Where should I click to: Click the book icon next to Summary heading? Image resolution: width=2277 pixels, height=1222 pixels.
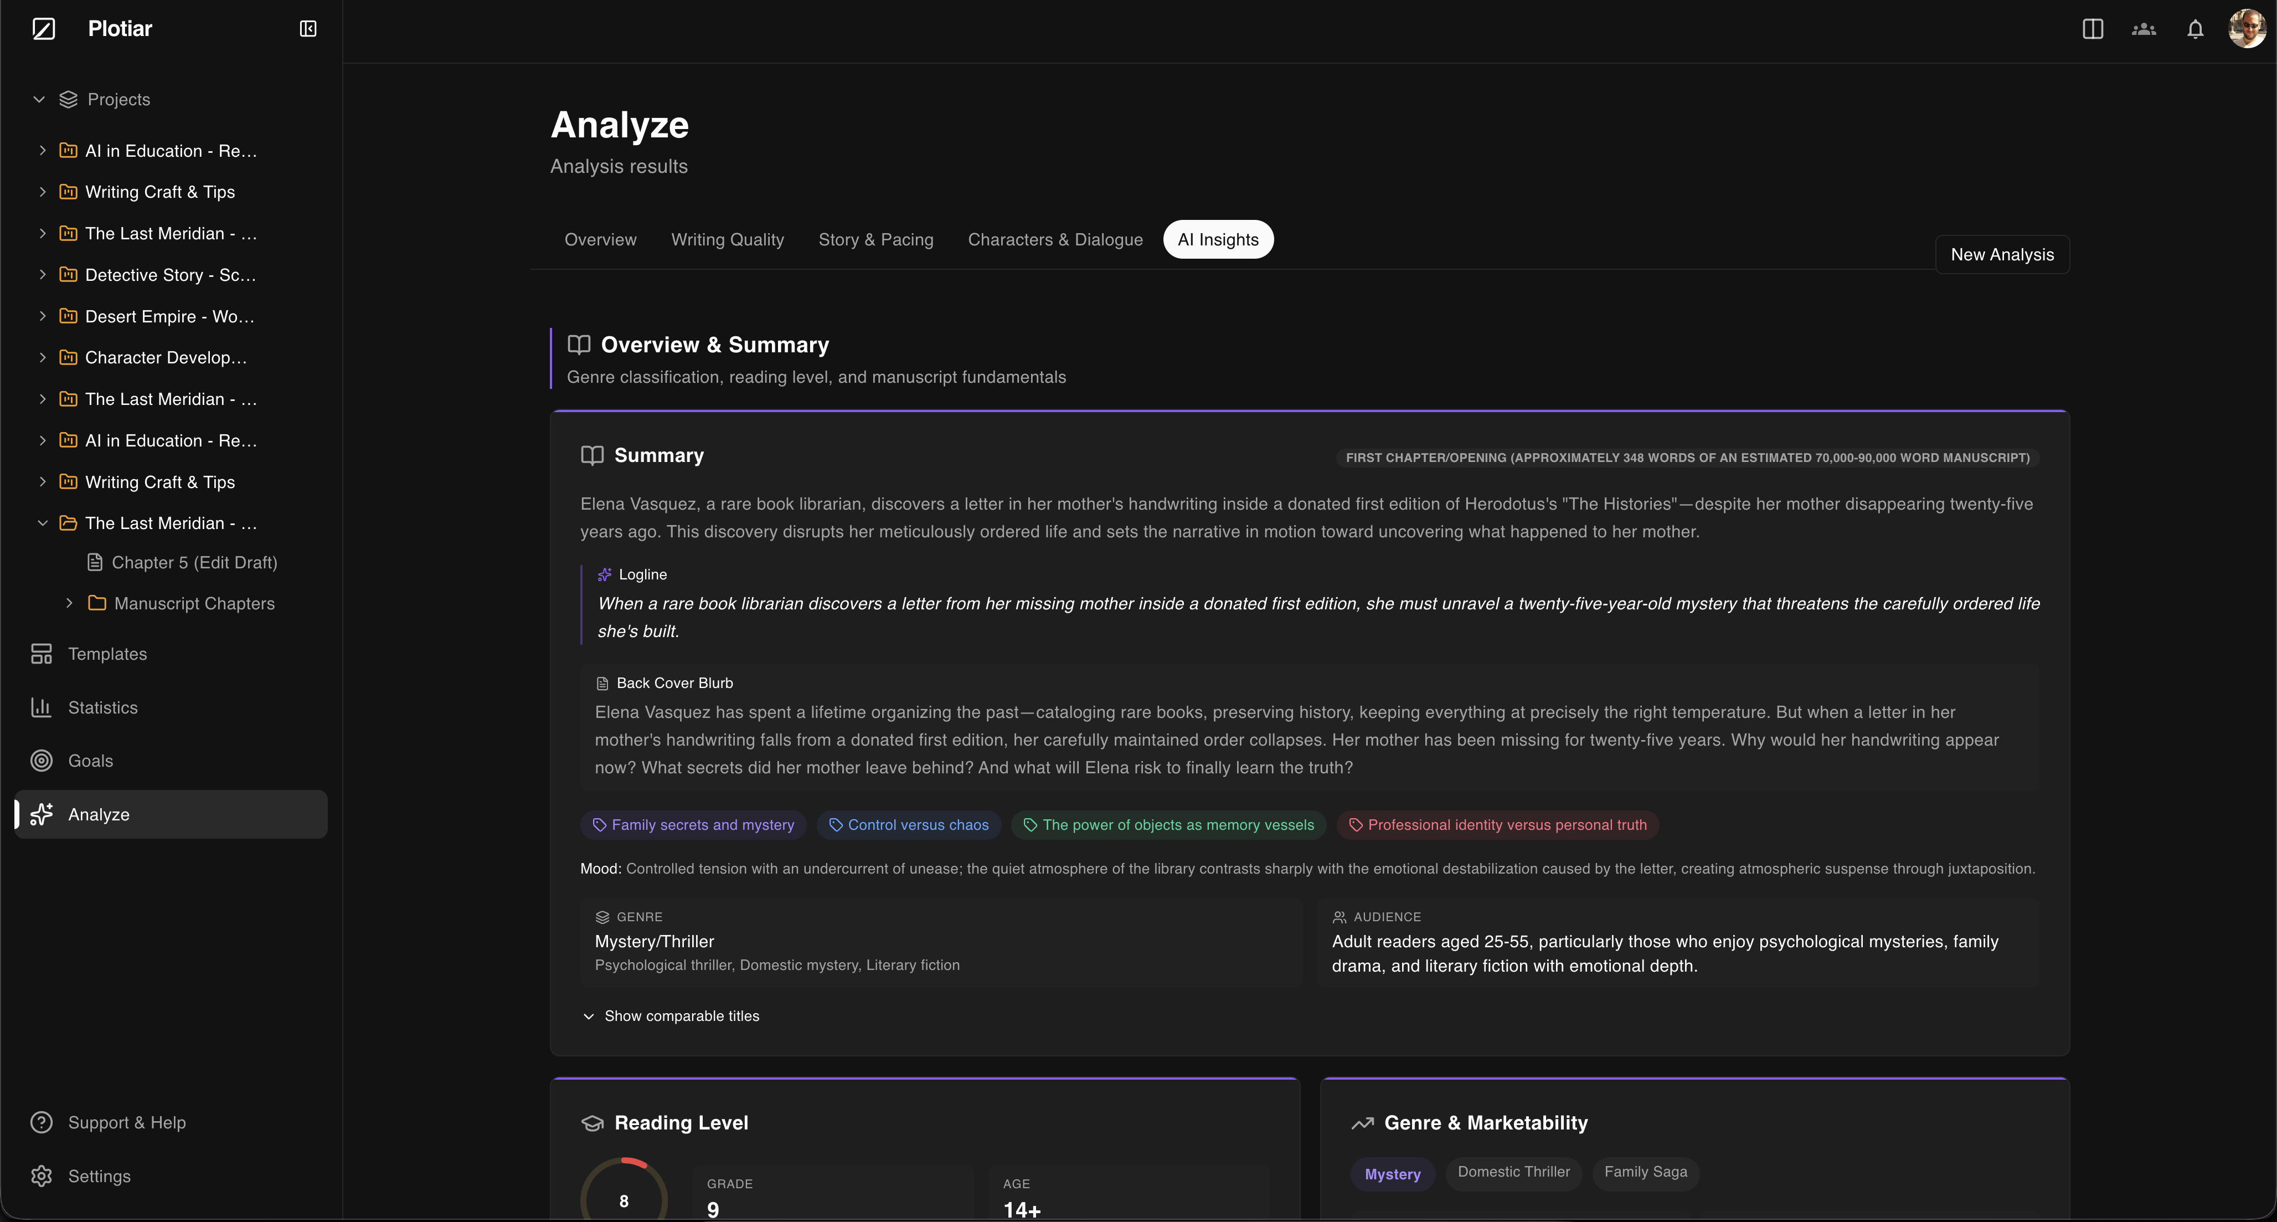tap(593, 455)
